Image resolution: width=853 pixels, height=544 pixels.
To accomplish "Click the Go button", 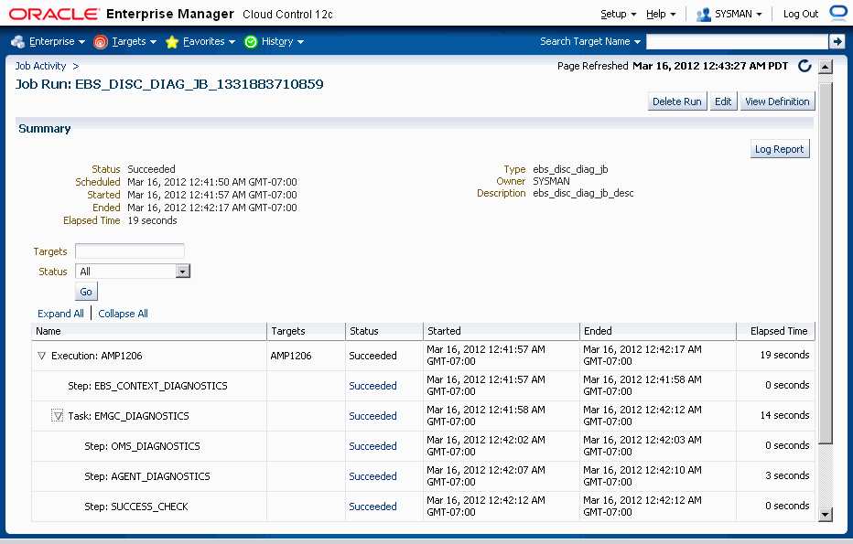I will (x=86, y=292).
